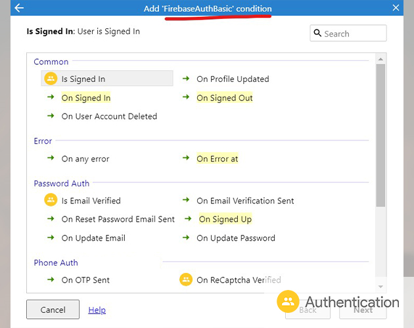Click the green arrow beside On OTP Sent

coord(50,279)
